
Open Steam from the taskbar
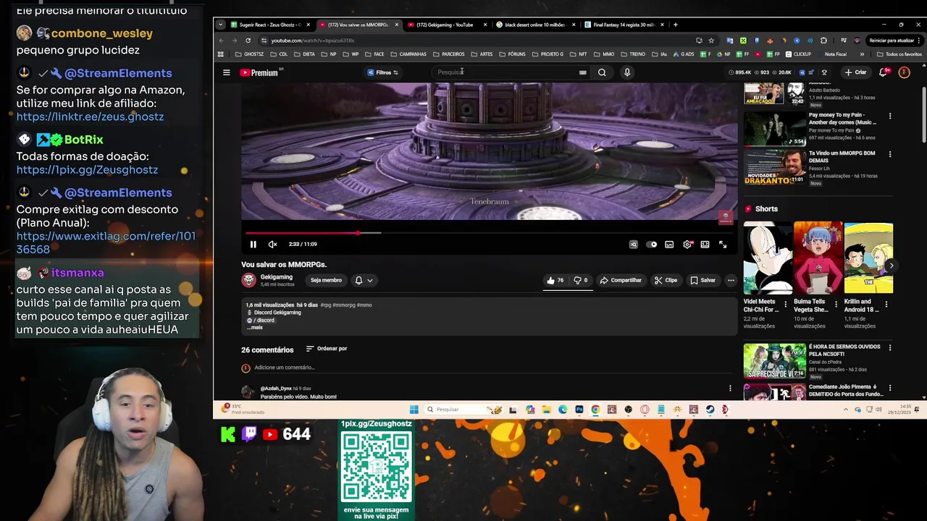click(710, 410)
